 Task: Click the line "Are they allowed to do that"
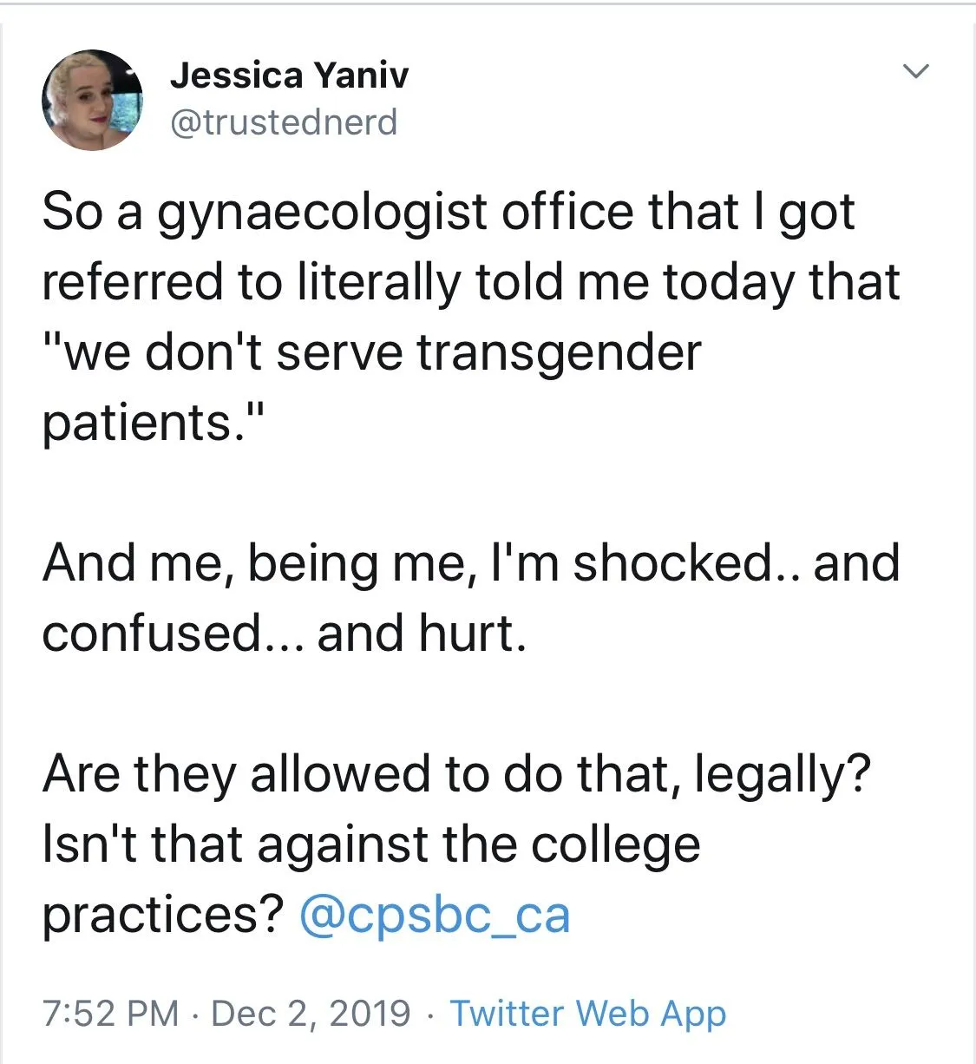pos(455,774)
